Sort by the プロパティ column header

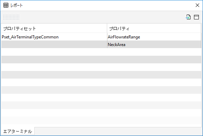[154, 28]
